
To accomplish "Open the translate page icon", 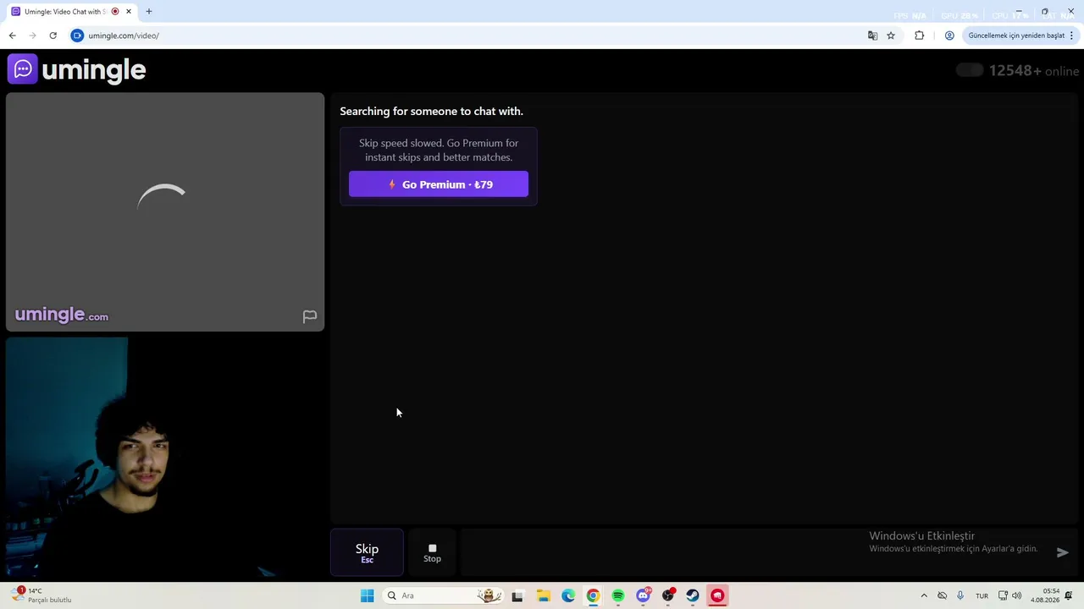I will (x=872, y=36).
